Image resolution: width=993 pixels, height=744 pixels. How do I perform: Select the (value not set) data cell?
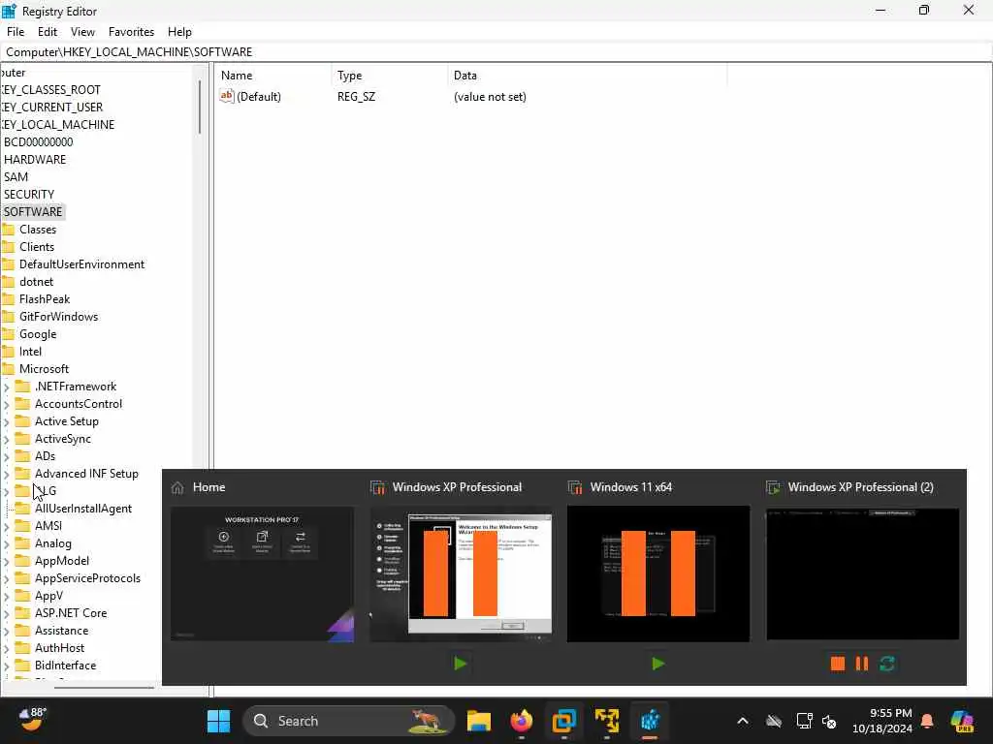click(x=490, y=97)
